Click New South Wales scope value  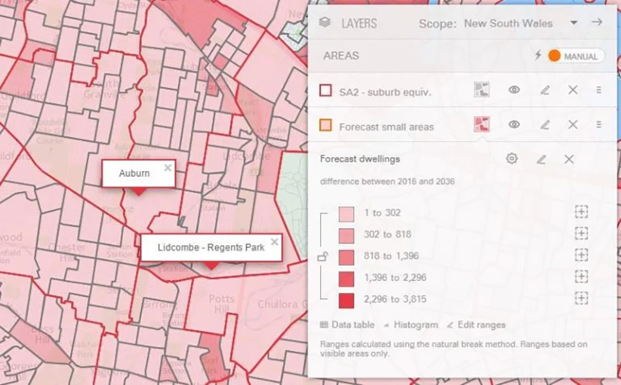click(508, 23)
